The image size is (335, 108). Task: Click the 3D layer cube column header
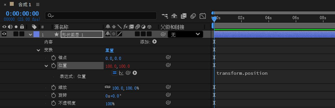149,27
